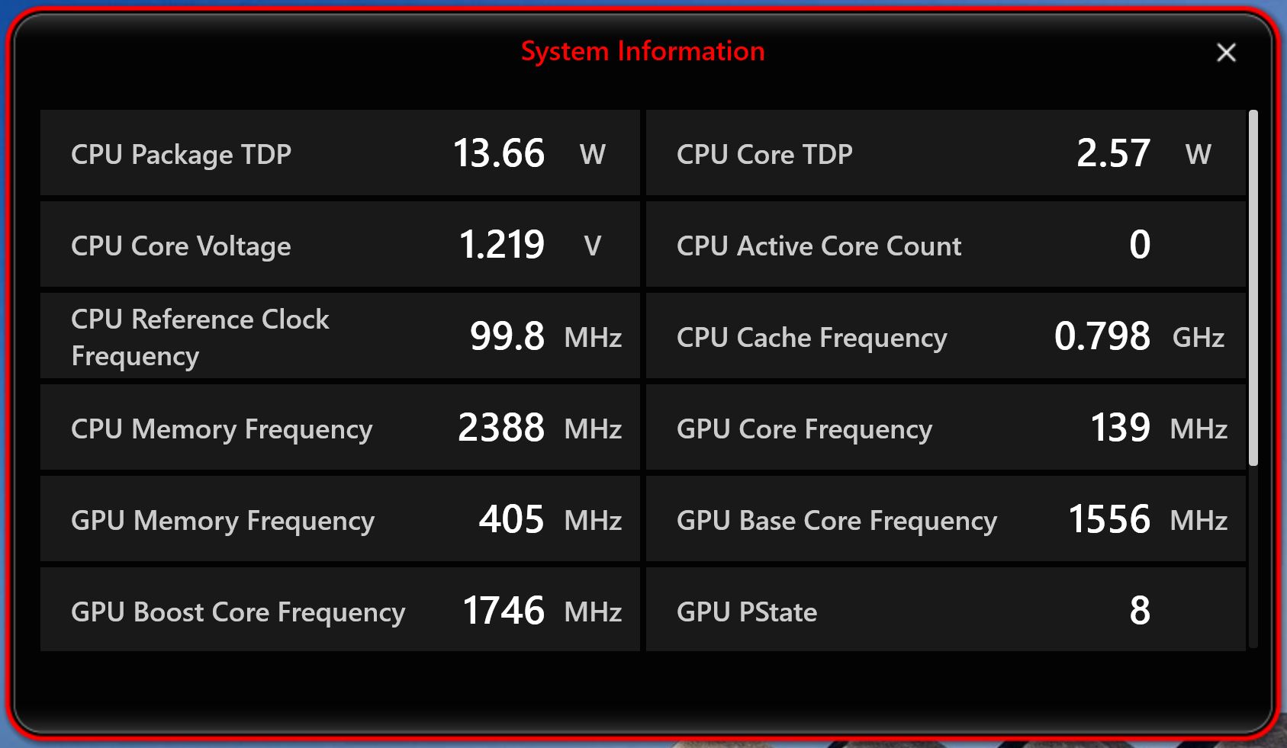
Task: Click the 1746 MHz boost frequency value
Action: click(x=504, y=611)
